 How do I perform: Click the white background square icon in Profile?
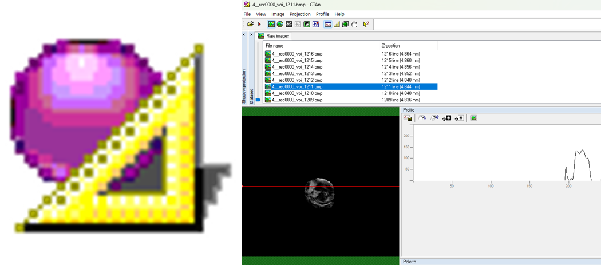point(459,118)
